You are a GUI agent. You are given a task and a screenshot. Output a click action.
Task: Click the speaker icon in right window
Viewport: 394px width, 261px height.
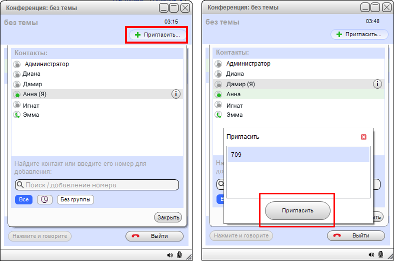coord(371,255)
